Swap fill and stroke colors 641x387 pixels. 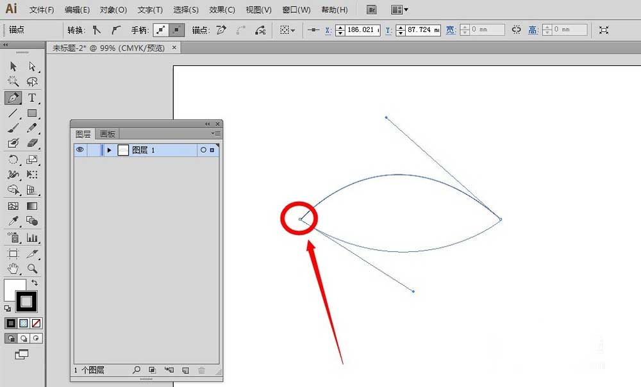point(35,283)
